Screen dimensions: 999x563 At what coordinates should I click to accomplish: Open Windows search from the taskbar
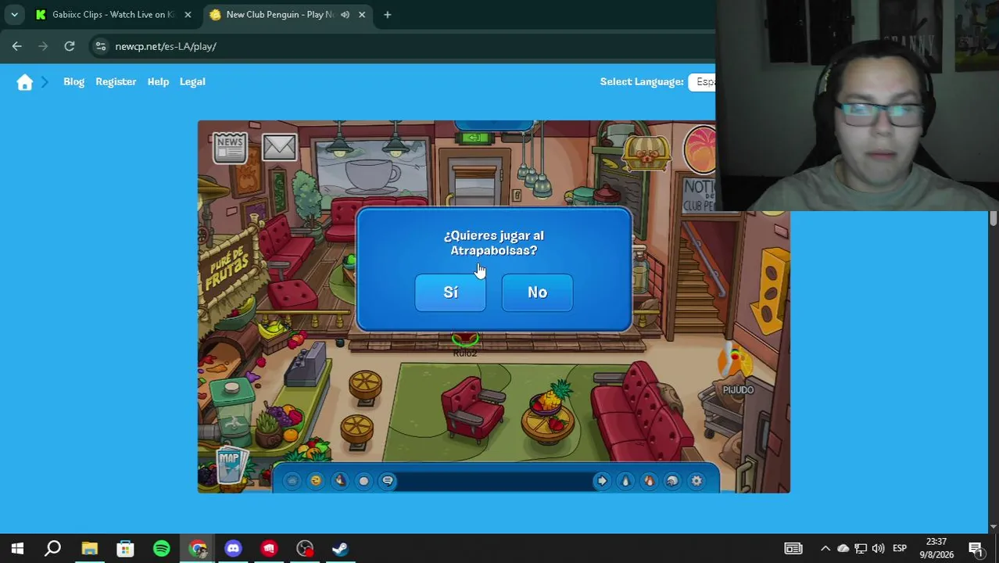click(x=53, y=548)
